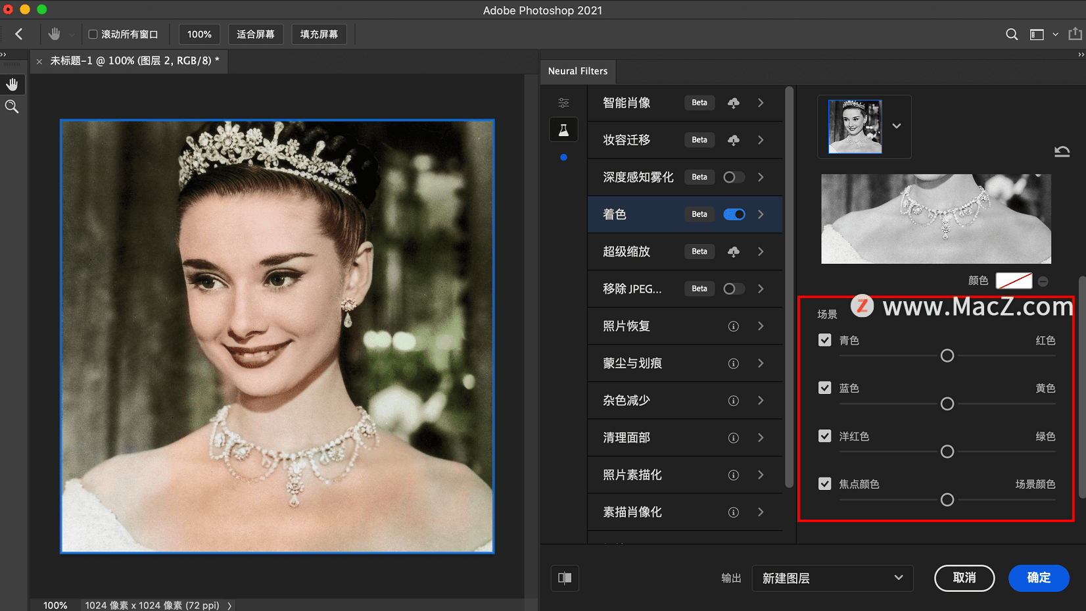Expand the 着色 filter chevron
1086x611 pixels.
tap(761, 214)
